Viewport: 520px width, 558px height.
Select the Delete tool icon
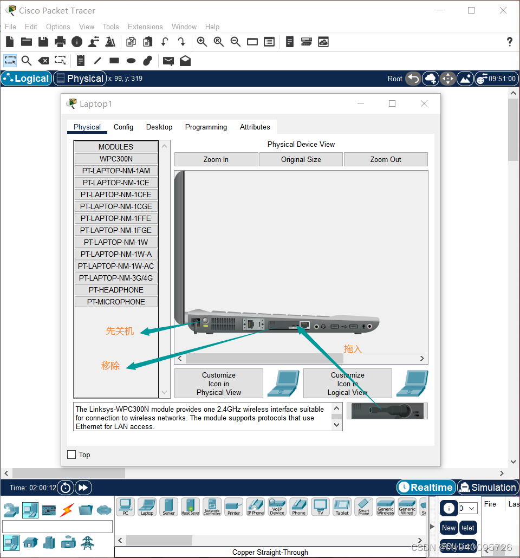(x=43, y=61)
